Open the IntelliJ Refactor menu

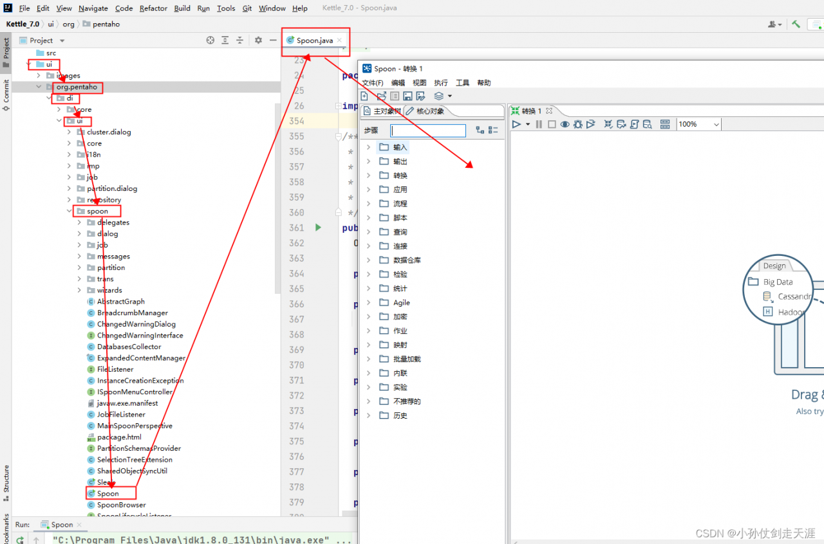[153, 8]
